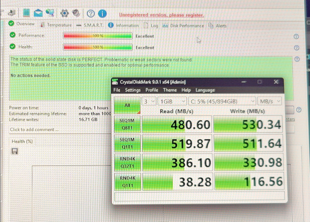Open configuration via the gear icon
Image resolution: width=310 pixels, height=222 pixels.
click(x=64, y=13)
